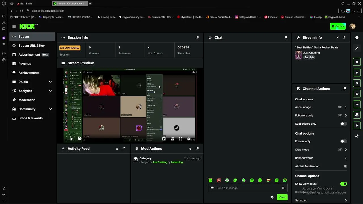Open a new browser tab
The image size is (363, 204).
[90, 4]
